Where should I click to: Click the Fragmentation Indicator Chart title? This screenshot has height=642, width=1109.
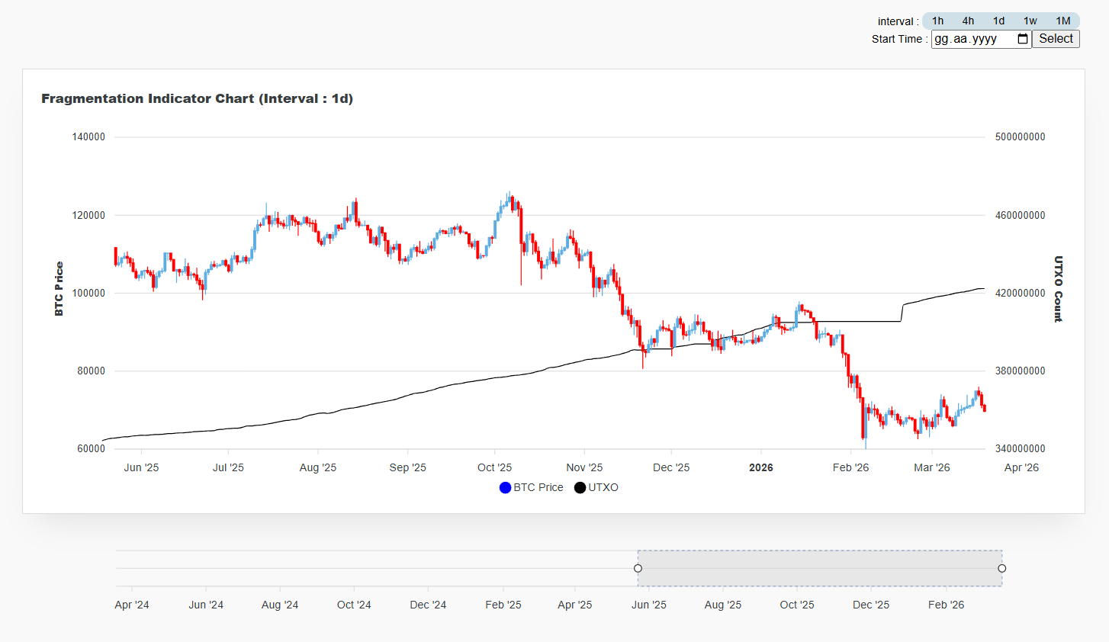[x=197, y=98]
